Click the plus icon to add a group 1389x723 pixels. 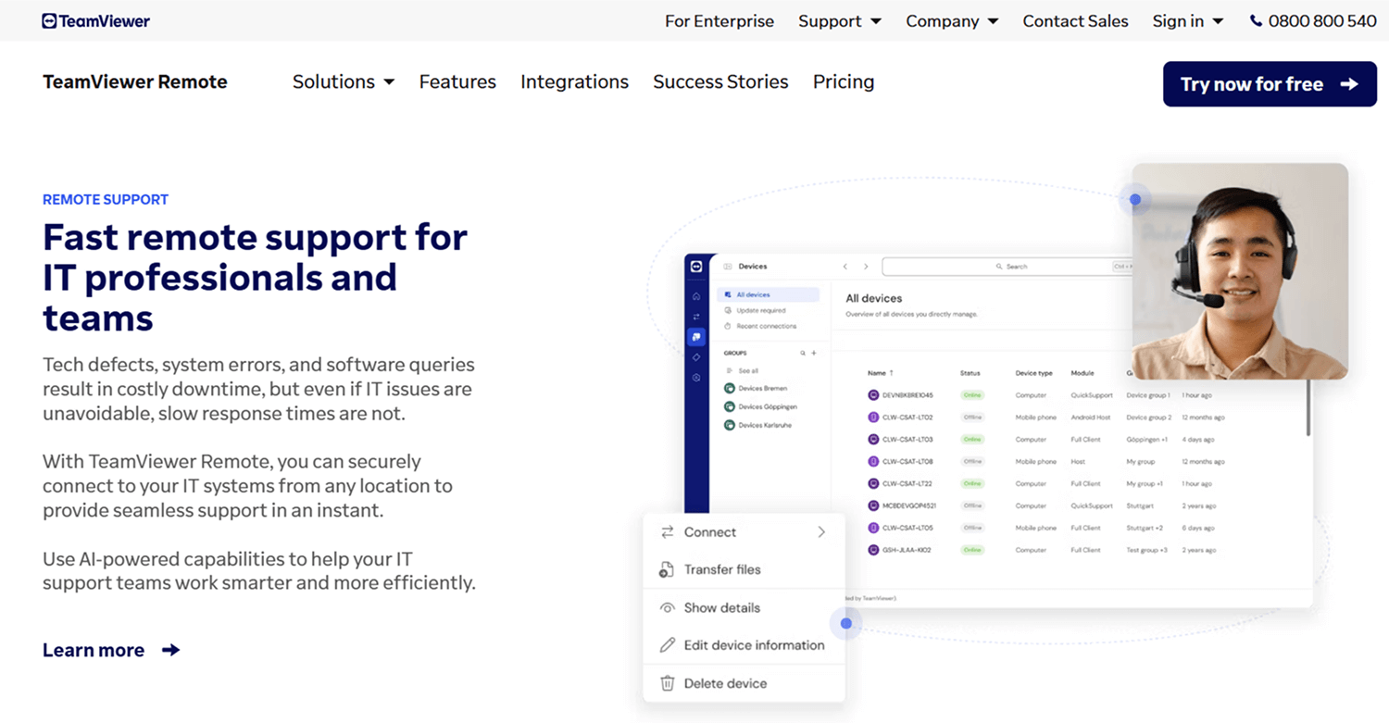(814, 353)
